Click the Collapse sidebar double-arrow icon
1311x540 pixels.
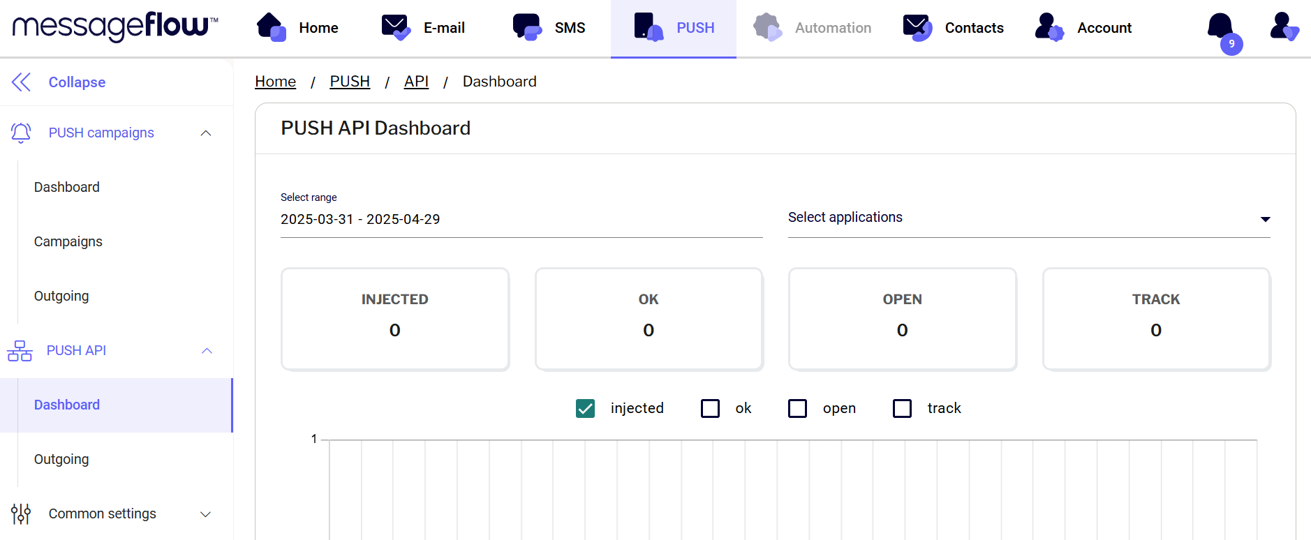22,82
